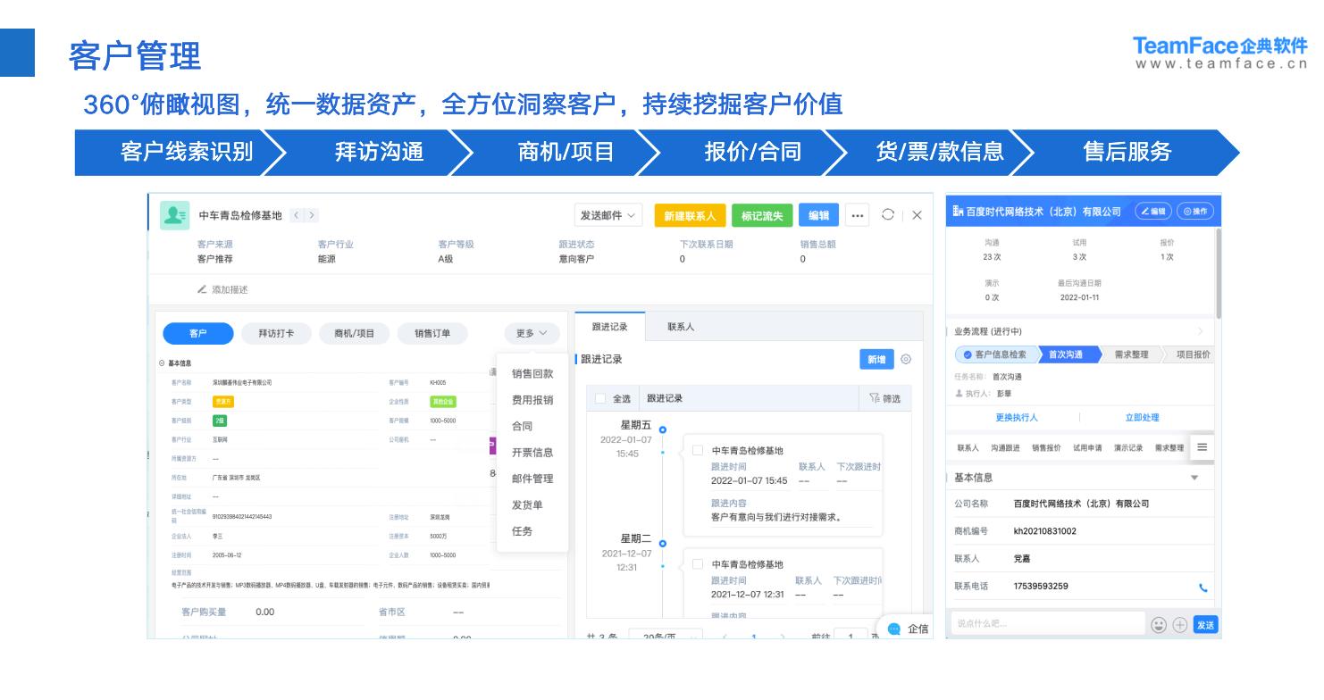The height and width of the screenshot is (700, 1324).
Task: Open the 发送邮件 dropdown
Action: tap(608, 215)
